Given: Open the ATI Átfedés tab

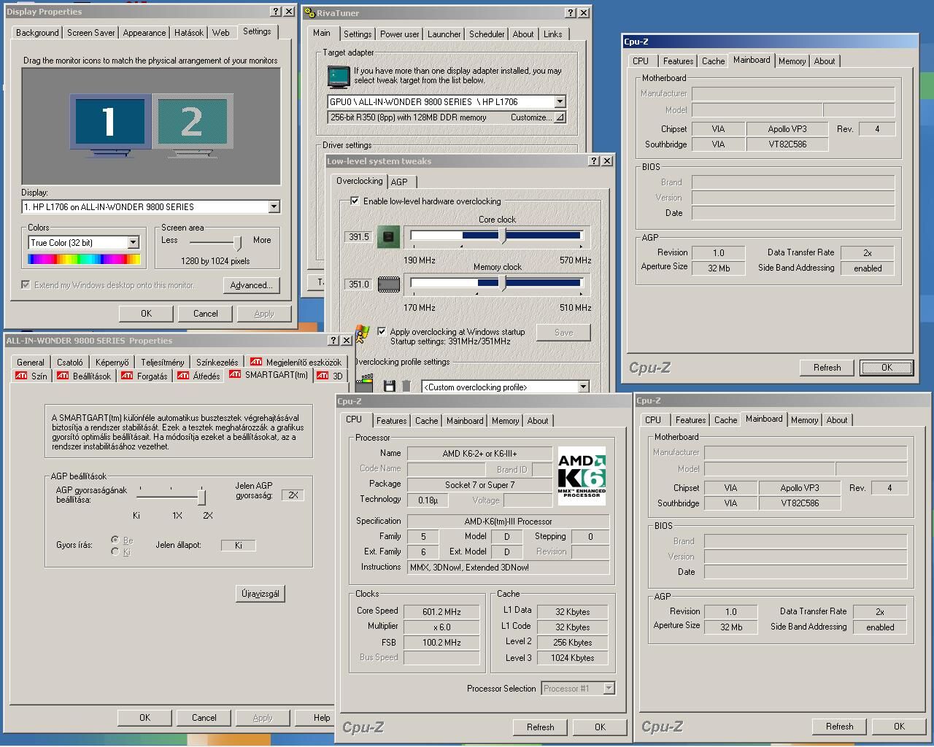Looking at the screenshot, I should [199, 376].
